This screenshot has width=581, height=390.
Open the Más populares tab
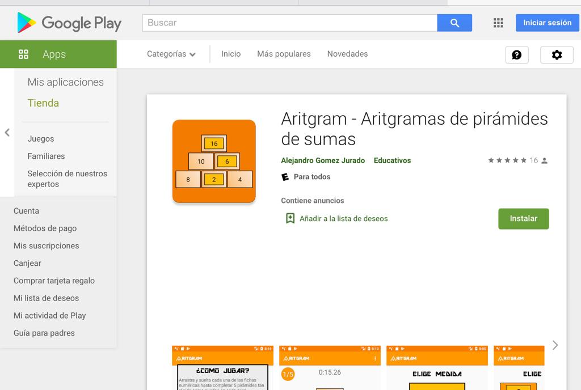284,54
